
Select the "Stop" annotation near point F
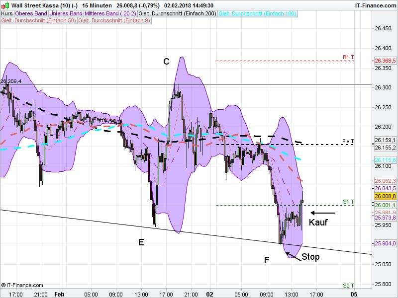(x=311, y=257)
